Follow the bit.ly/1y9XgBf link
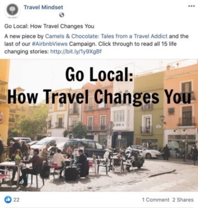The image size is (198, 208). click(76, 52)
